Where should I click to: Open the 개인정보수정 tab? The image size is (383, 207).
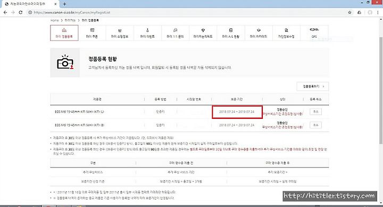coord(286,33)
